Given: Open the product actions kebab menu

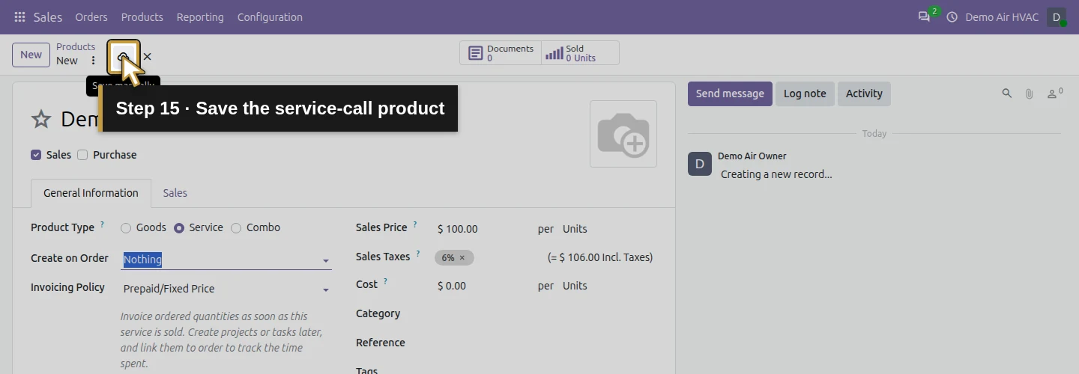Looking at the screenshot, I should point(93,61).
